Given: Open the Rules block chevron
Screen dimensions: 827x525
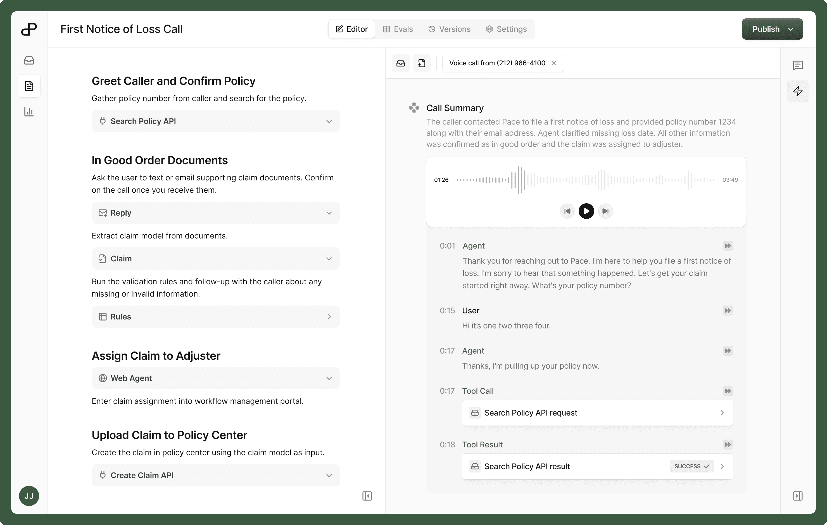Looking at the screenshot, I should [x=329, y=317].
